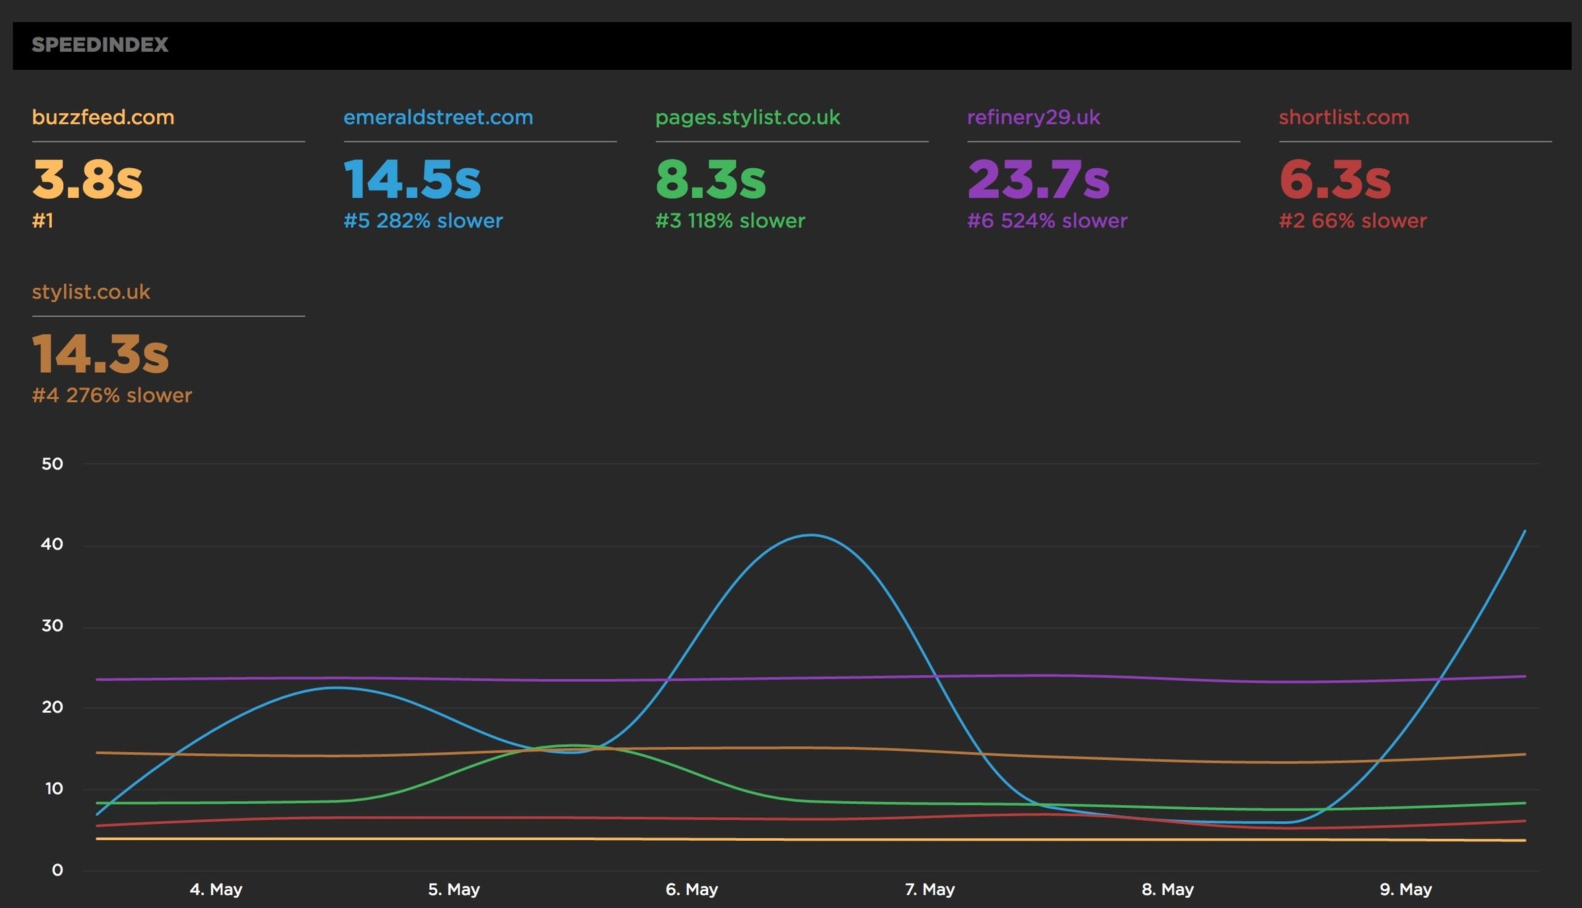Open the refinery29.uk site link
Screen dimensions: 1582x908
pos(1033,117)
